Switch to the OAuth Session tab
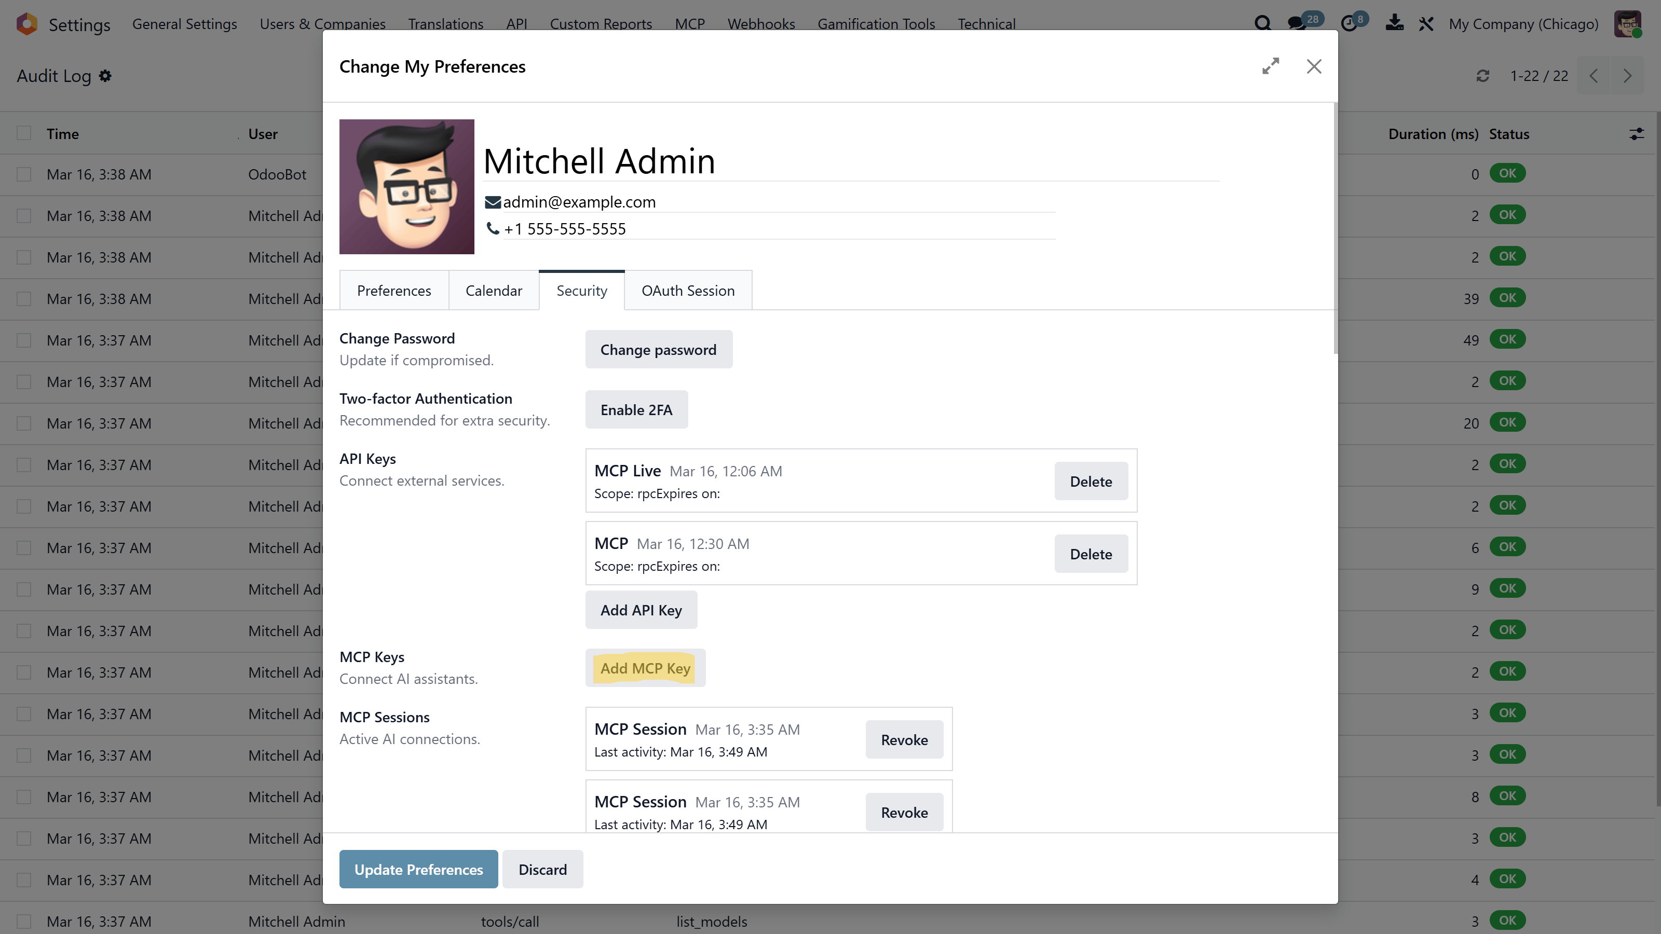The width and height of the screenshot is (1661, 934). 687,291
